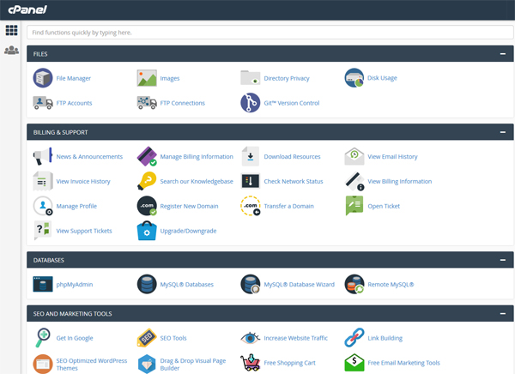The image size is (515, 374).
Task: Collapse the Billing & Support section
Action: coord(502,132)
